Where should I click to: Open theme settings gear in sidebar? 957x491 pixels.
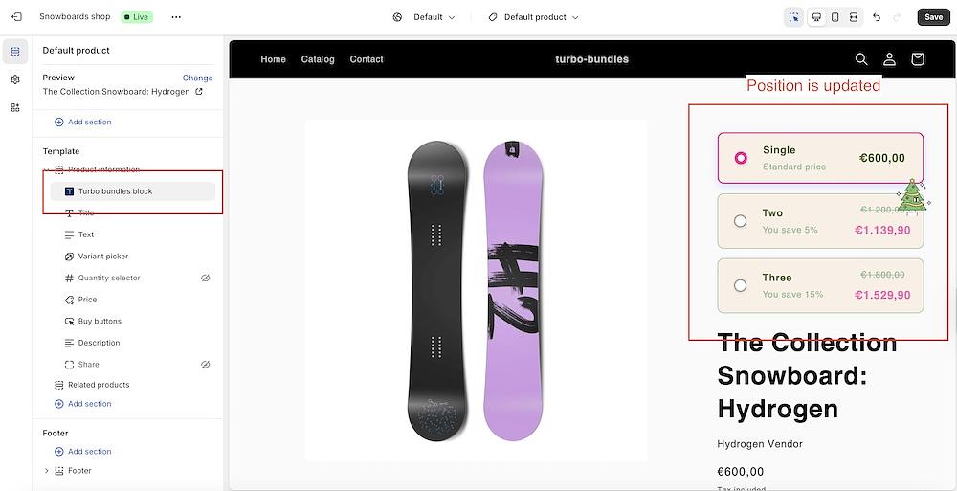[15, 79]
